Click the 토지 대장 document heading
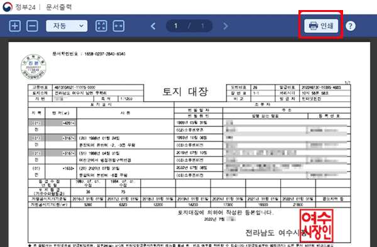Image resolution: width=377 pixels, height=247 pixels. 185,92
